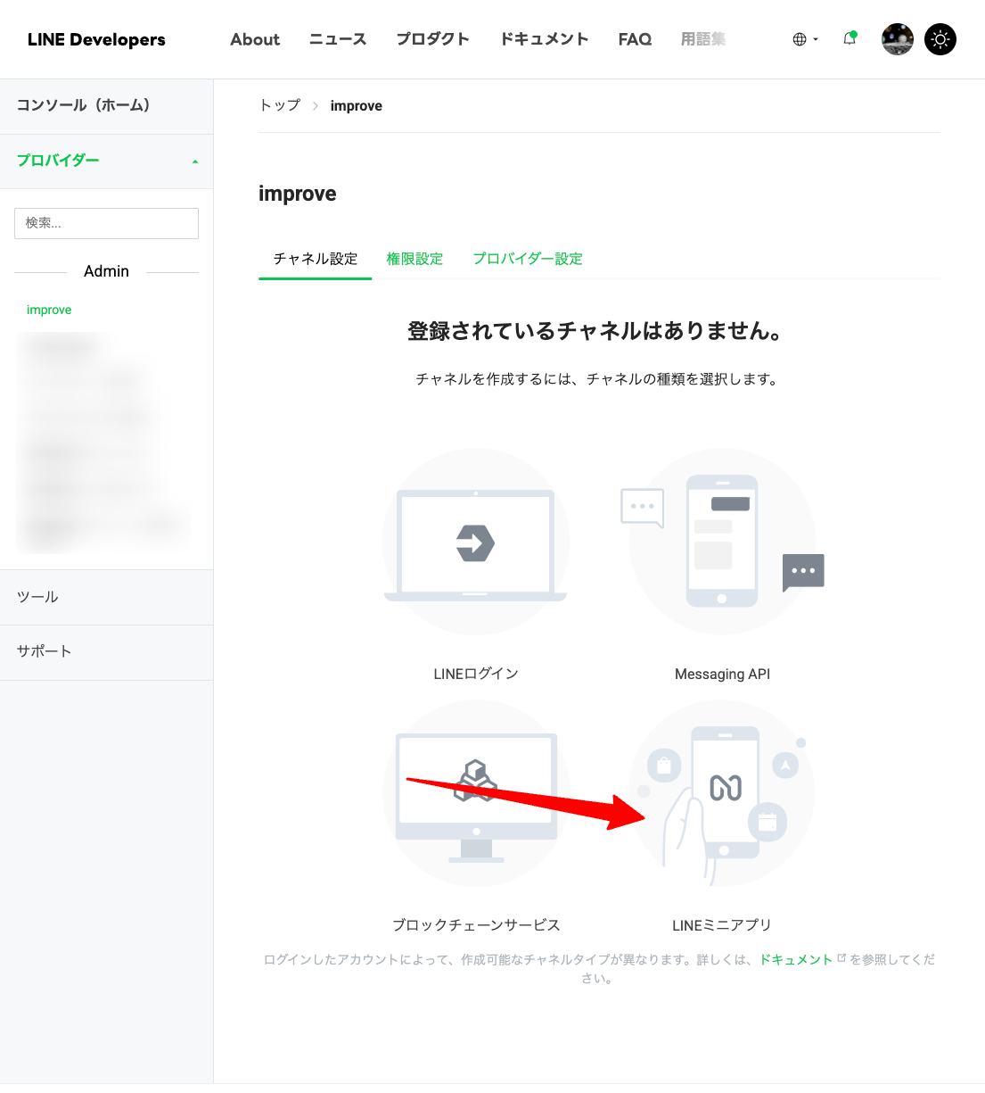985x1093 pixels.
Task: Open the プロダクト navigation menu
Action: [432, 39]
